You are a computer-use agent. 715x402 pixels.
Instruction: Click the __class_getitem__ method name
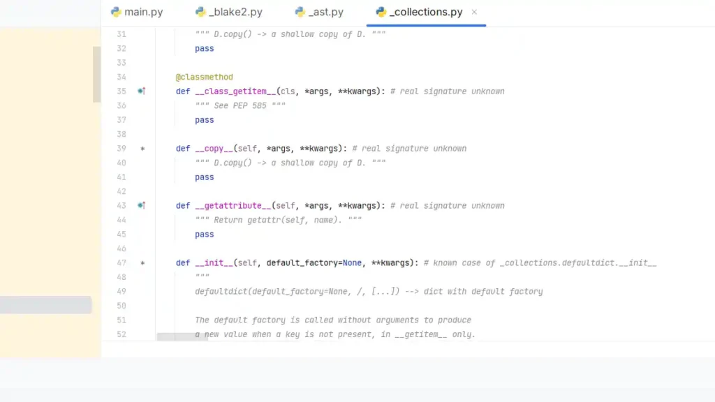235,91
